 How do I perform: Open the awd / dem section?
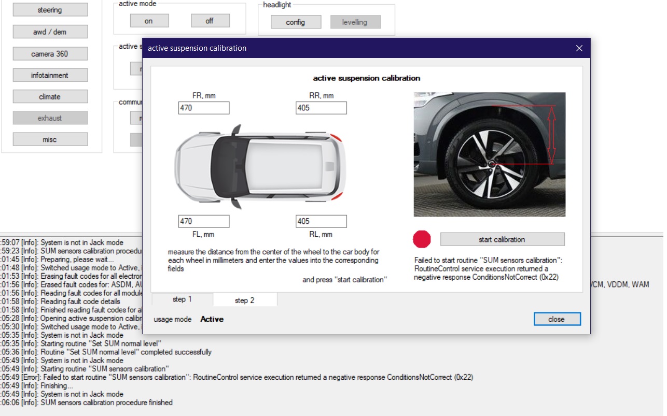(50, 32)
